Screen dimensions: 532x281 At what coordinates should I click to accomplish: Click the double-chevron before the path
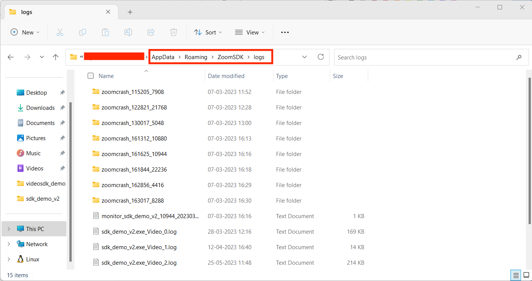[x=82, y=57]
